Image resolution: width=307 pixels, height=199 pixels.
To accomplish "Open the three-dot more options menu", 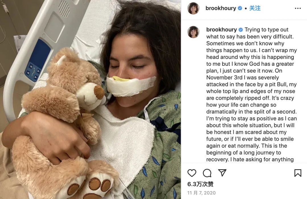I will point(298,9).
